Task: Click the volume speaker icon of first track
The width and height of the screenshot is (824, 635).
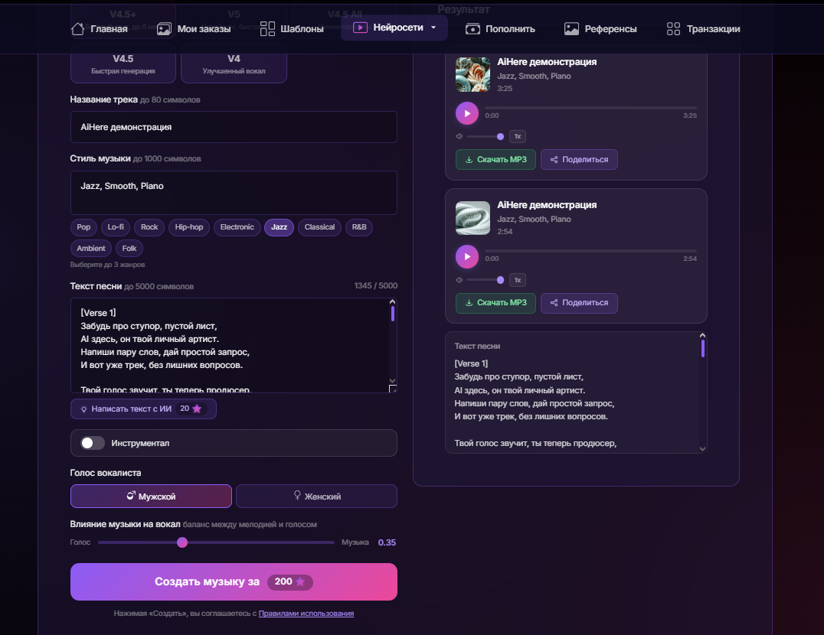Action: 459,136
